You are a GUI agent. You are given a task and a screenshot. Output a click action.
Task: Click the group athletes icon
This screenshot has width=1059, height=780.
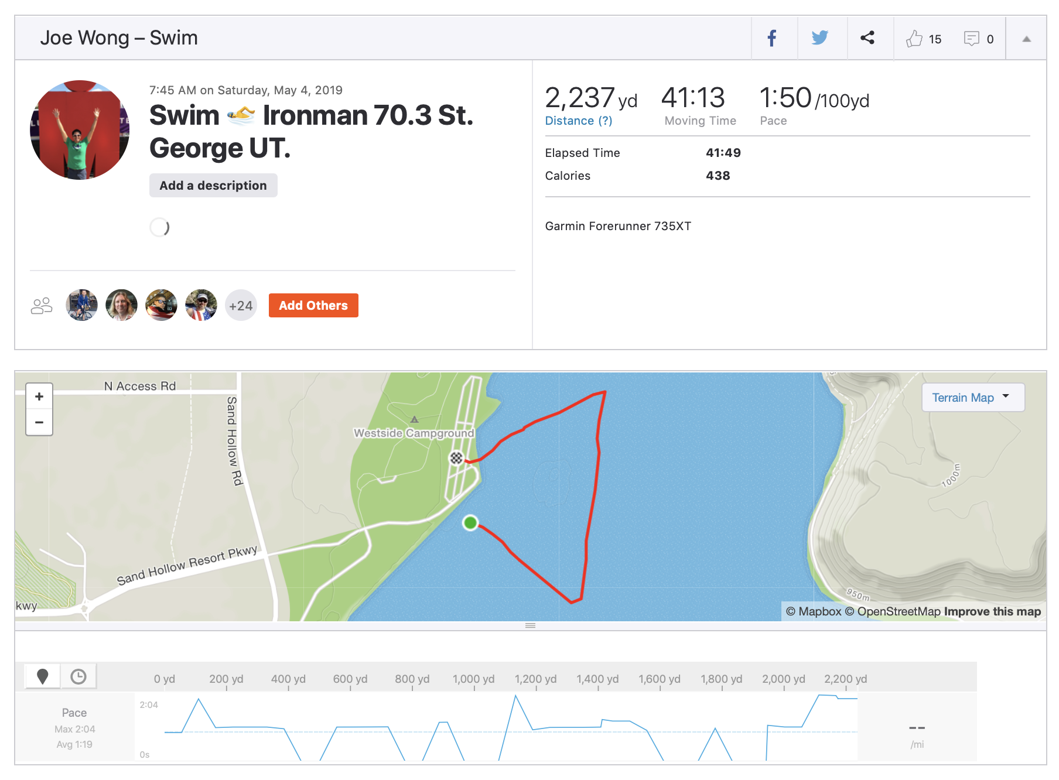tap(42, 306)
